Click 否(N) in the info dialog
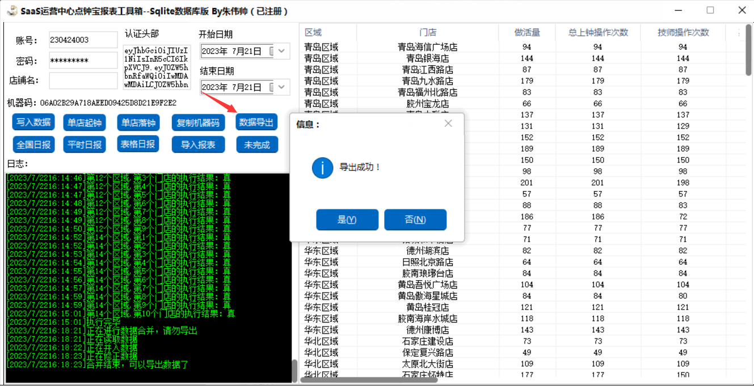754x386 pixels. (415, 220)
